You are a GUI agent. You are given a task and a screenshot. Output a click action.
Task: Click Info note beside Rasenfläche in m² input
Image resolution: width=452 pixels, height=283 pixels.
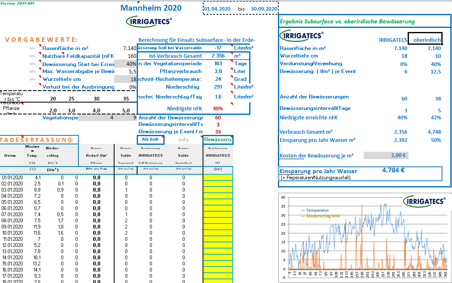32,48
